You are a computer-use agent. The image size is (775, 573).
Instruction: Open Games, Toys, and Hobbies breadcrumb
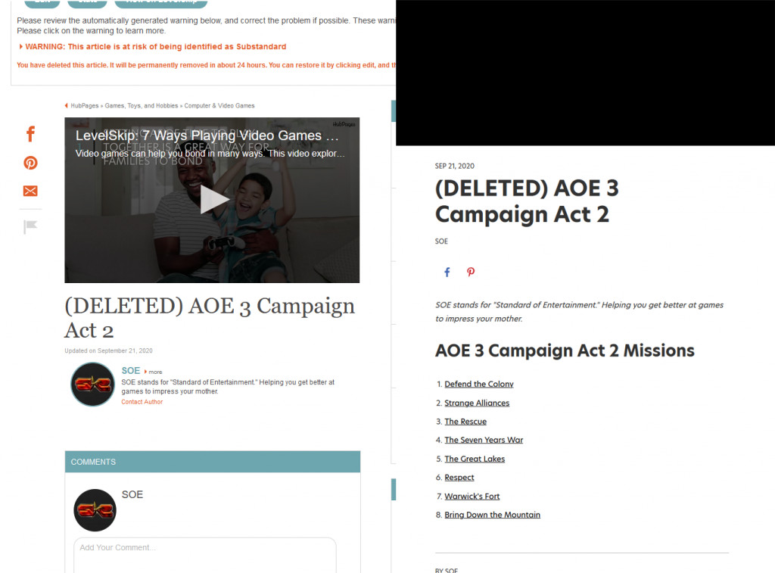click(x=142, y=106)
